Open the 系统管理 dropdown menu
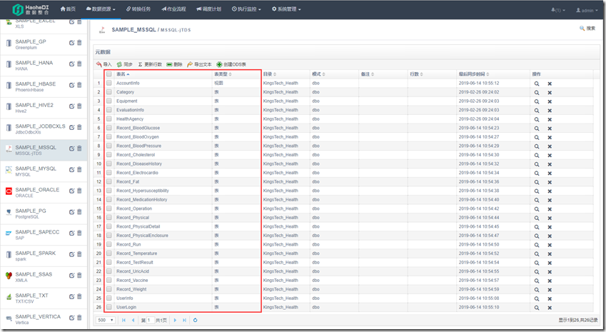Viewport: 606px width, 332px height. 286,9
